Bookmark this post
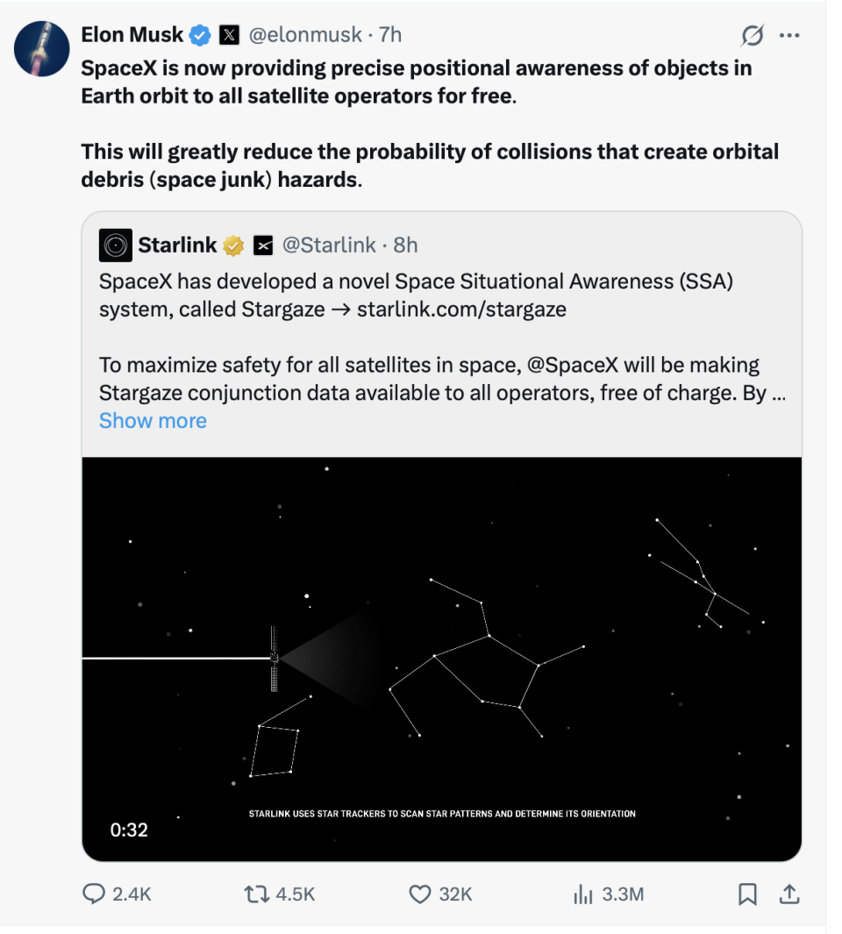842x934 pixels. (x=747, y=894)
